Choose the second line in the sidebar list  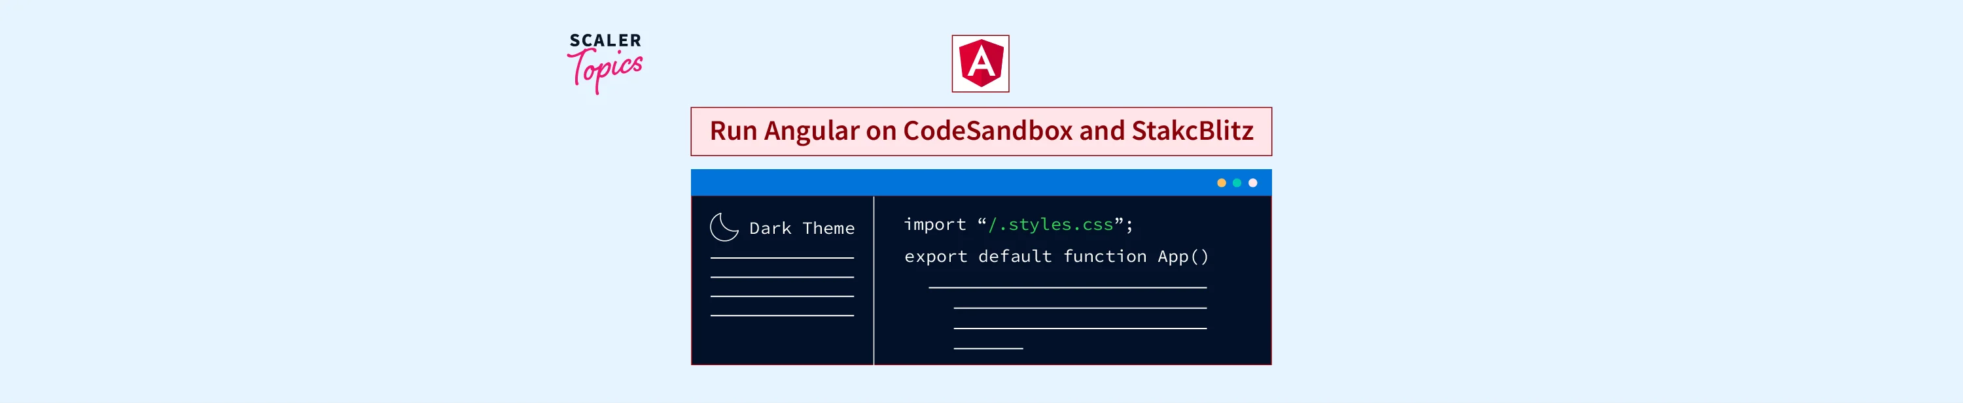click(781, 277)
